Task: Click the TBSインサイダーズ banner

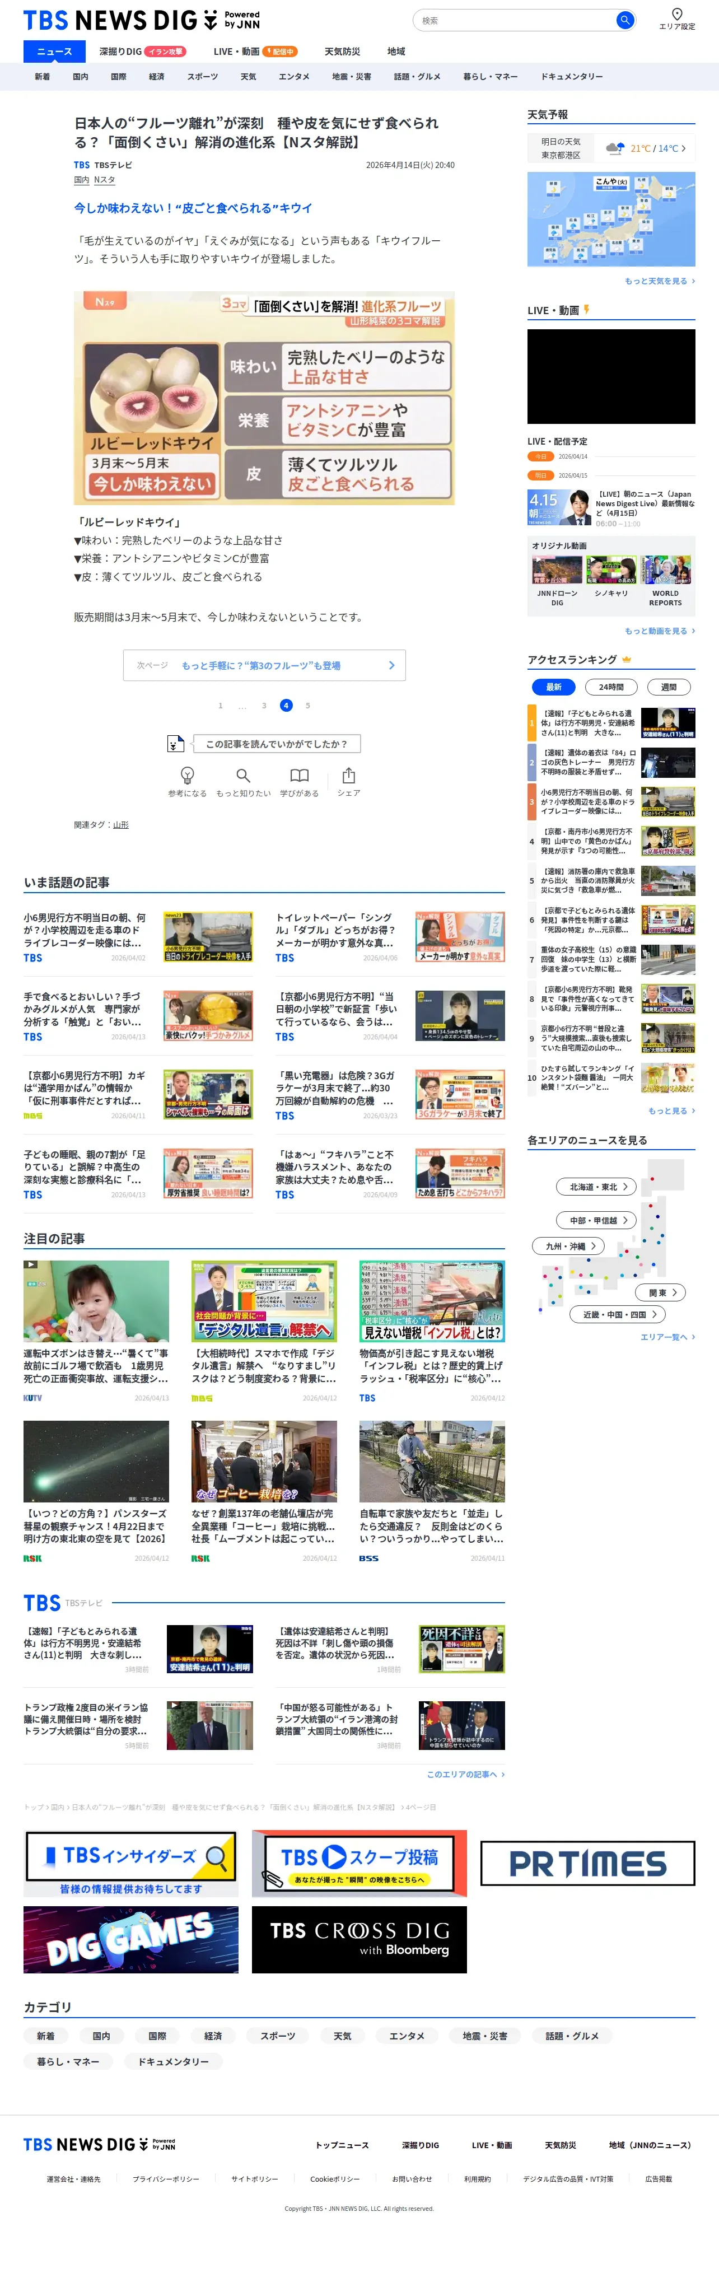Action: (x=132, y=1863)
